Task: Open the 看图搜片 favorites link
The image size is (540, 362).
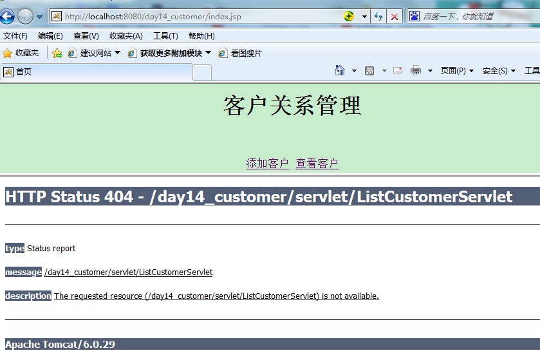Action: tap(240, 53)
